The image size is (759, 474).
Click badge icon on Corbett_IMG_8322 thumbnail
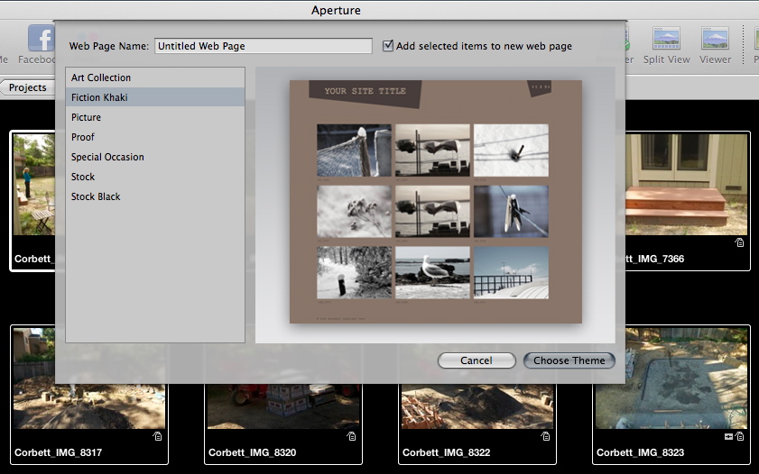click(x=545, y=436)
